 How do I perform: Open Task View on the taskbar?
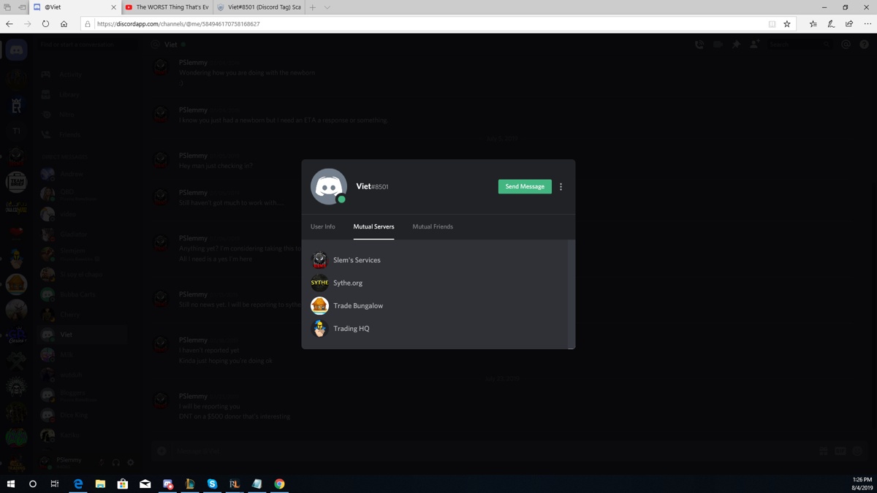point(55,484)
